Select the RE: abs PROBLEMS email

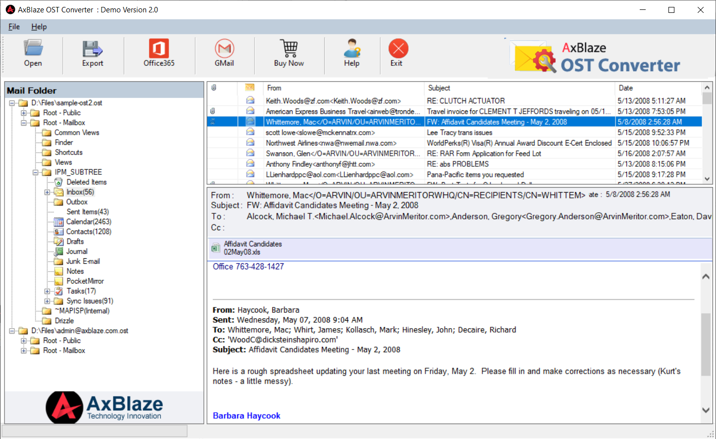pyautogui.click(x=454, y=164)
